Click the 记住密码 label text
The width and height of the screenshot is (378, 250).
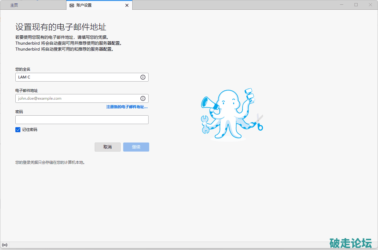30,129
